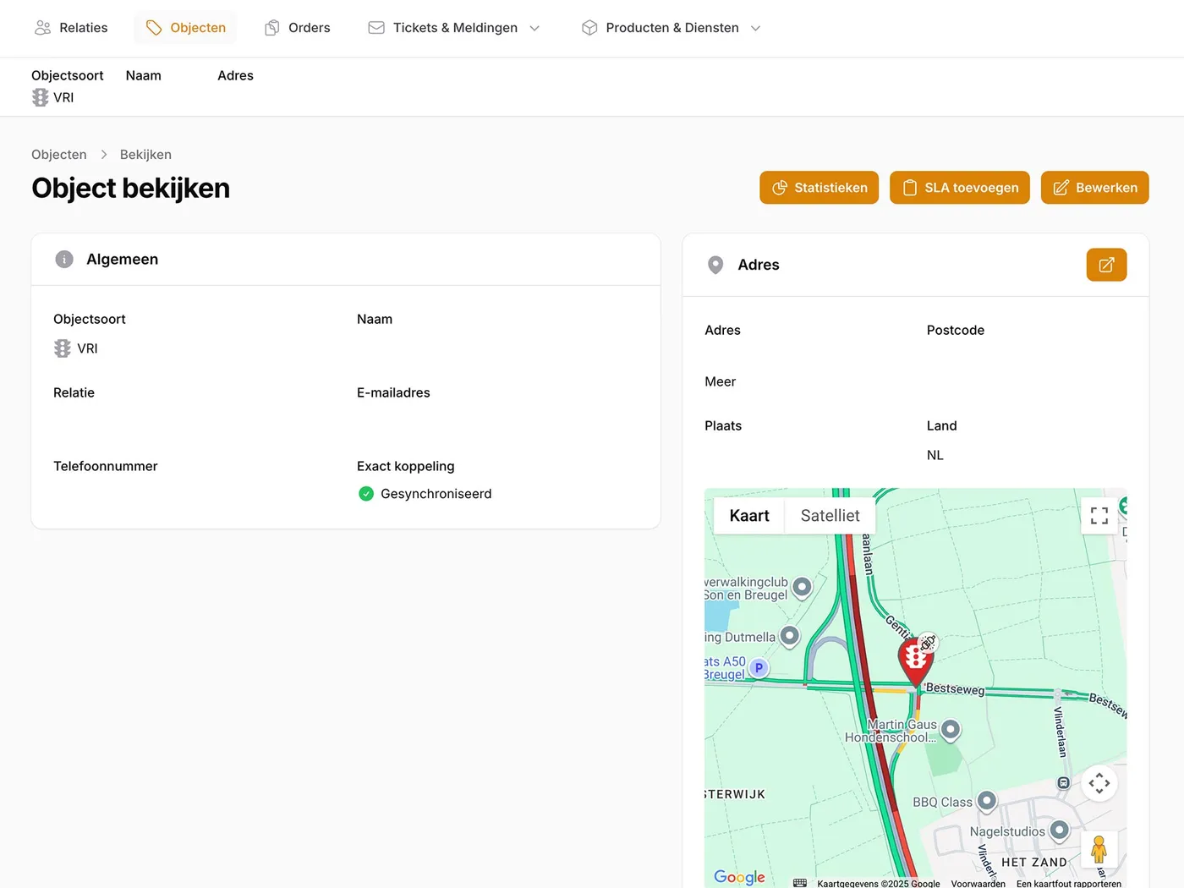Open Tickets & Meldingen menu
The image size is (1184, 888).
coord(454,28)
